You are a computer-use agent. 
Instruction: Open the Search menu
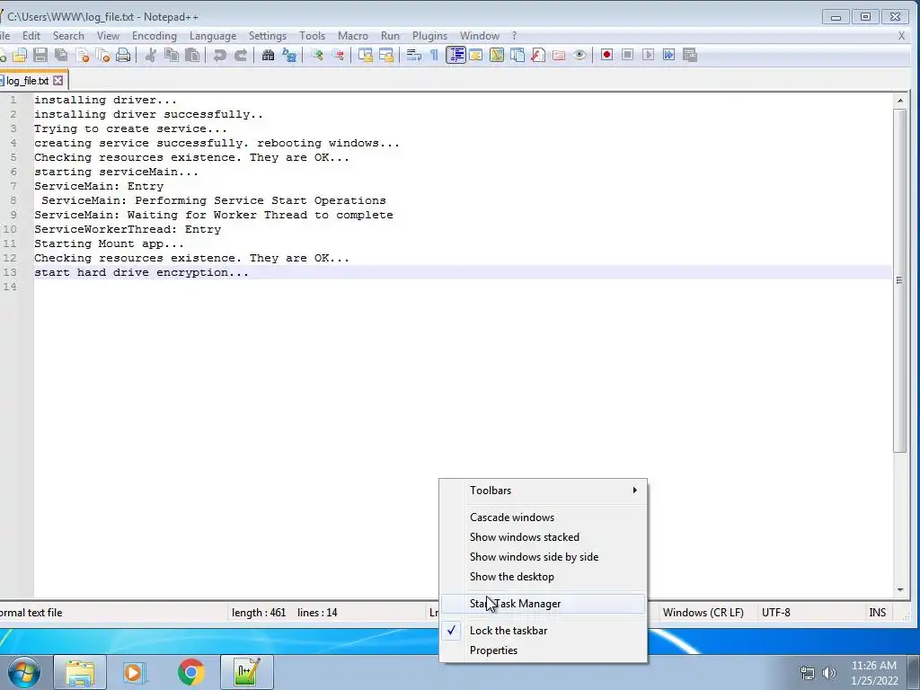68,36
